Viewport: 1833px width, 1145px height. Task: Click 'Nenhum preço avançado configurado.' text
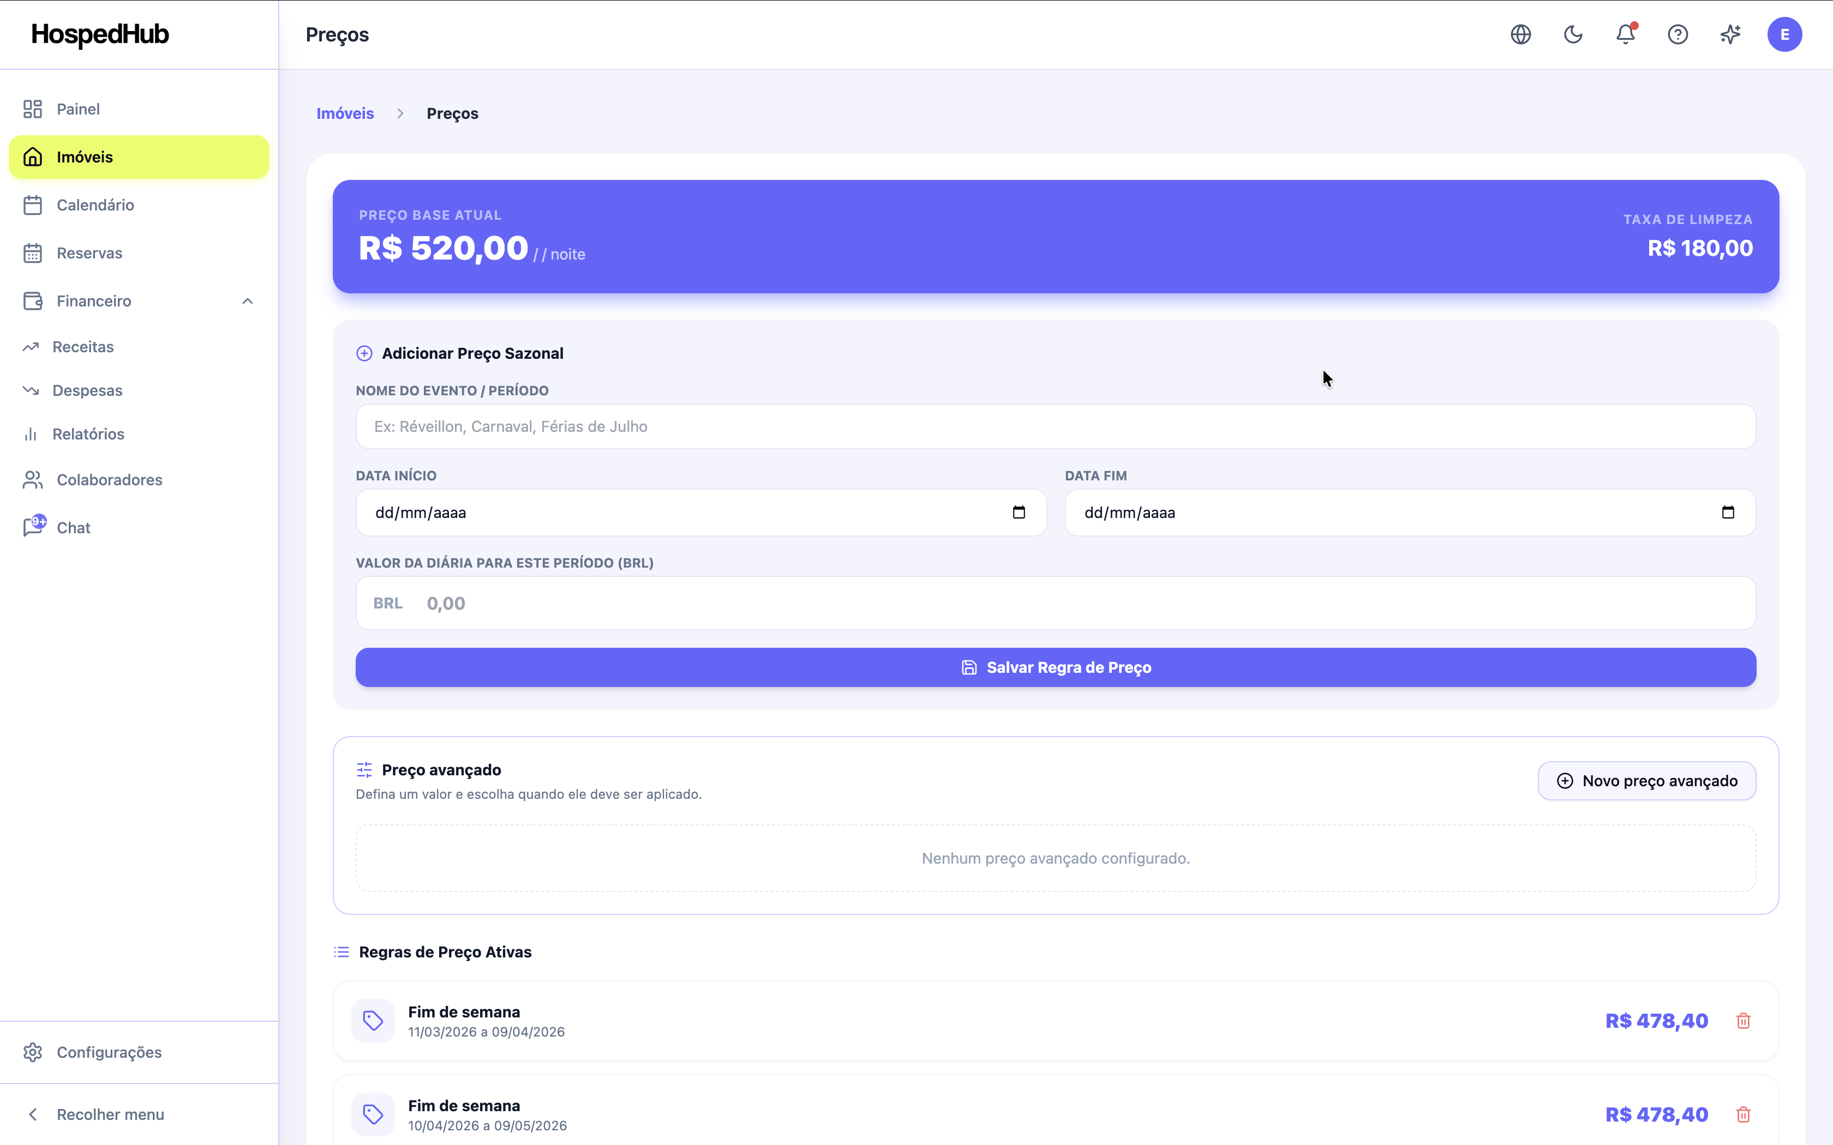pyautogui.click(x=1056, y=858)
